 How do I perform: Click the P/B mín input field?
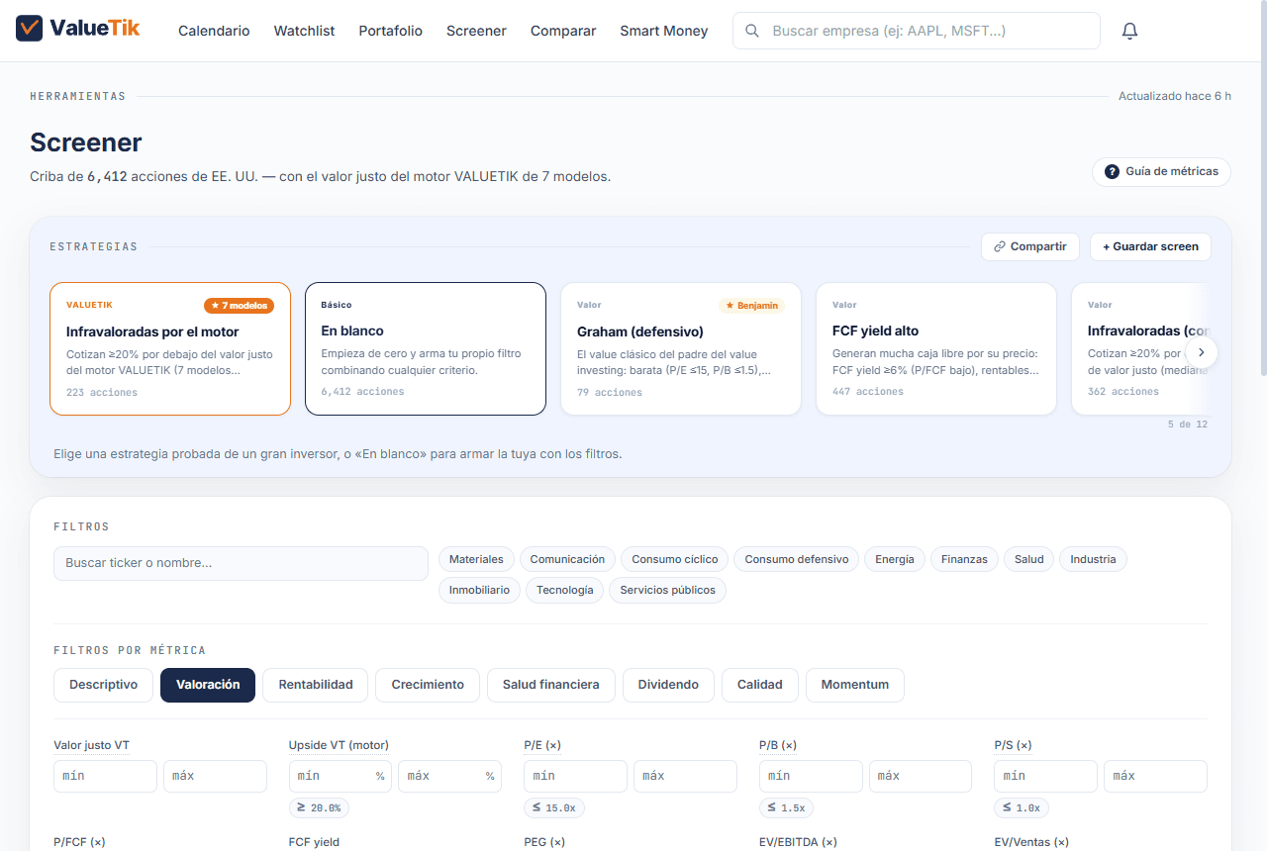click(x=811, y=776)
